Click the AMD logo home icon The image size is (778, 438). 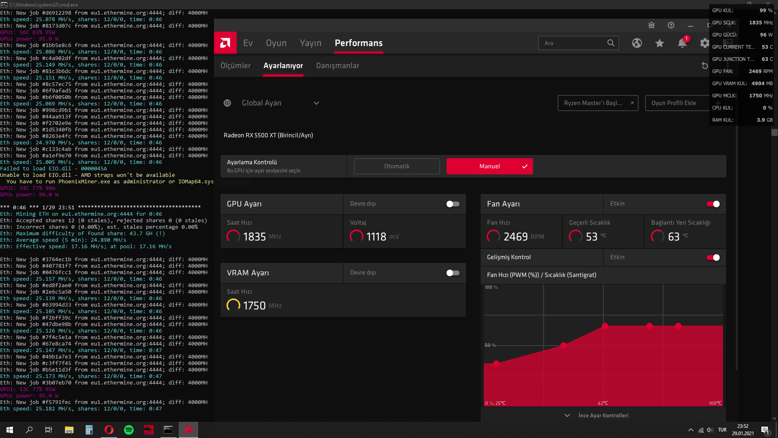pos(225,43)
